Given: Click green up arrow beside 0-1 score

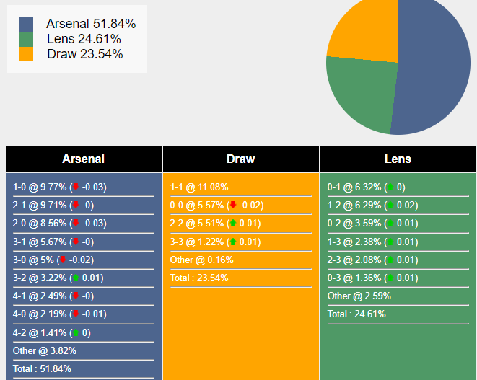Looking at the screenshot, I should coord(390,187).
